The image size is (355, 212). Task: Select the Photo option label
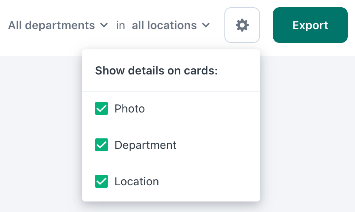click(129, 108)
